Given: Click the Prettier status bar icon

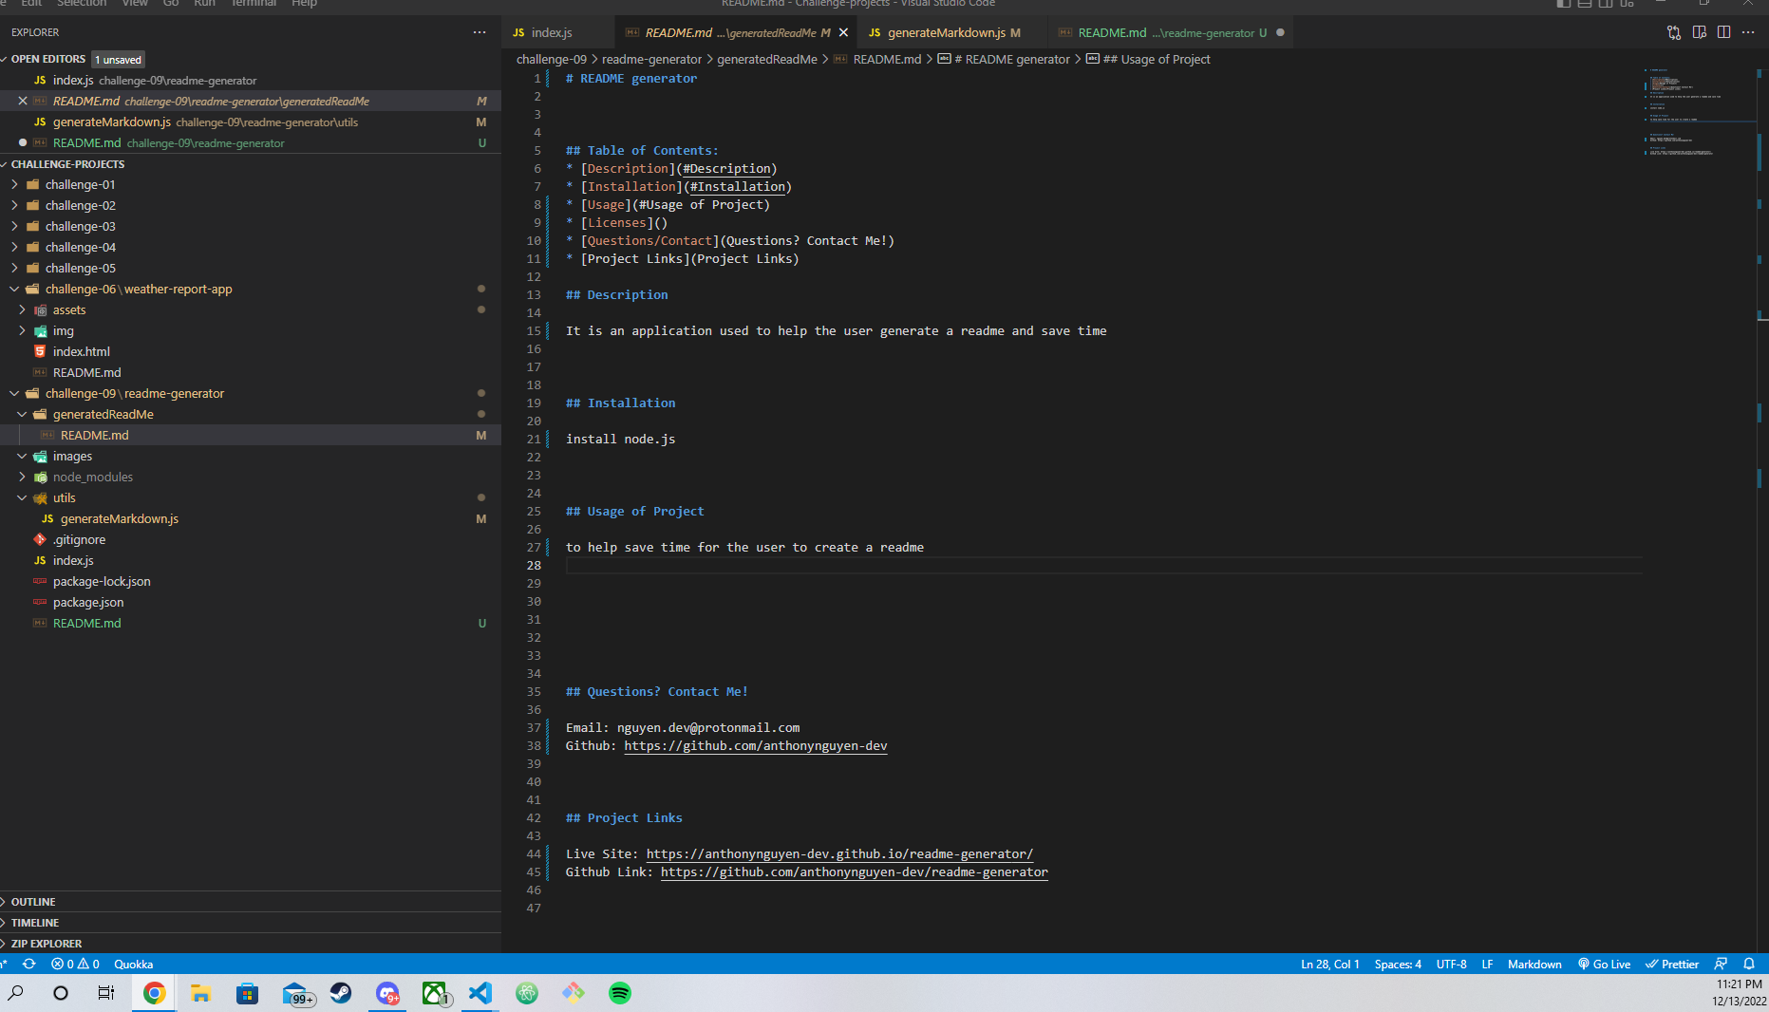Looking at the screenshot, I should pyautogui.click(x=1671, y=964).
